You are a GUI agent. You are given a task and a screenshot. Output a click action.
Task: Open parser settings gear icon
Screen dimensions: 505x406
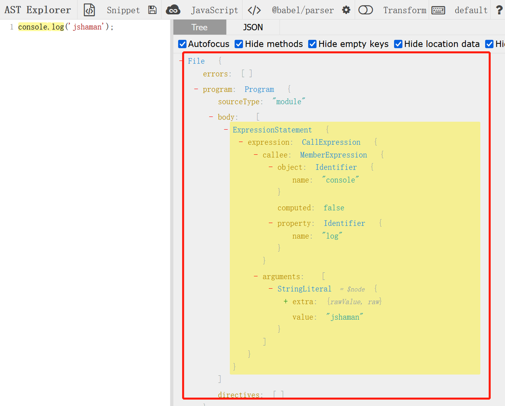tap(346, 10)
